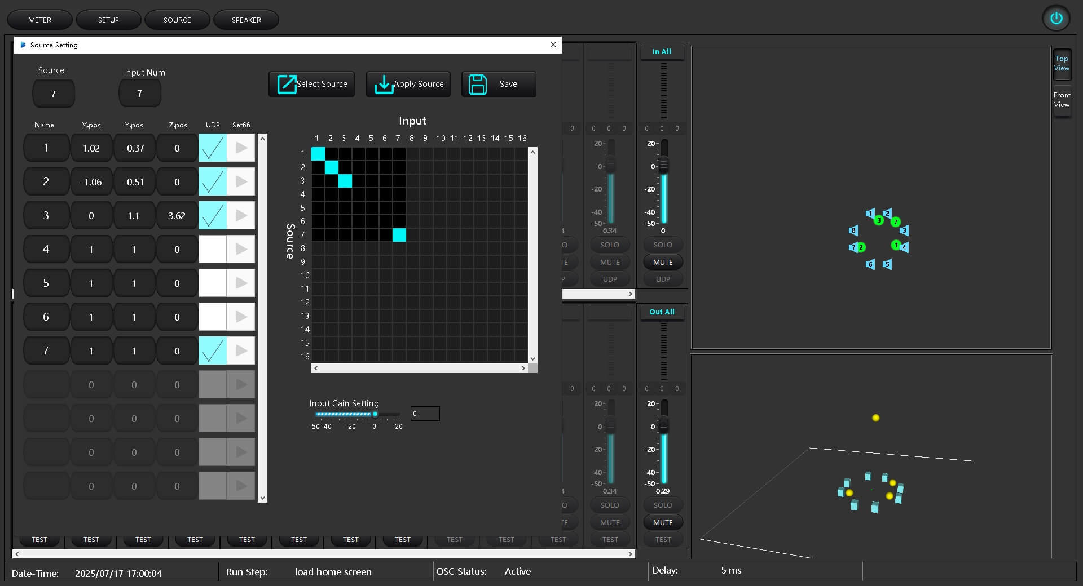Click the UDP button below the In All fader
The image size is (1083, 586).
tap(662, 279)
